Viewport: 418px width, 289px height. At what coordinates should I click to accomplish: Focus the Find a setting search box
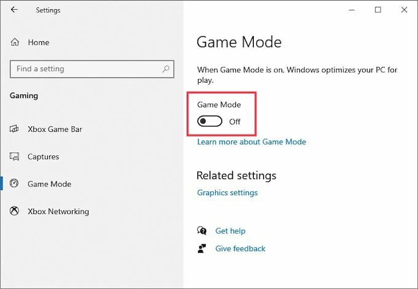86,69
